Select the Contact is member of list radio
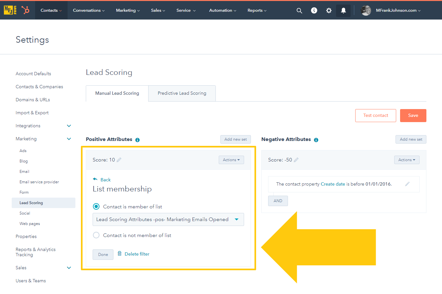Viewport: 442px width, 294px height. click(x=96, y=206)
